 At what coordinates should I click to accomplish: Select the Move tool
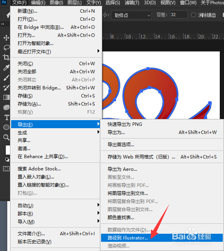point(6,38)
